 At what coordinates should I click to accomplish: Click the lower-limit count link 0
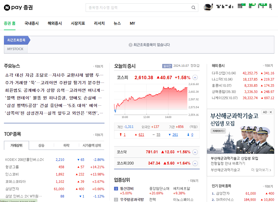pos(192,135)
